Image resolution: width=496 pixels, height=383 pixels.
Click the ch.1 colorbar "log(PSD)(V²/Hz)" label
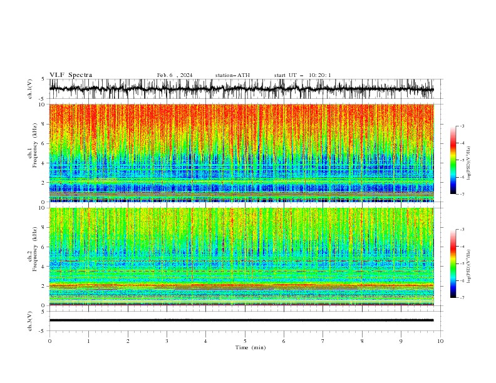[468, 163]
